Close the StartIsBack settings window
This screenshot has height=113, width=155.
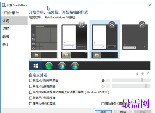click(x=150, y=5)
